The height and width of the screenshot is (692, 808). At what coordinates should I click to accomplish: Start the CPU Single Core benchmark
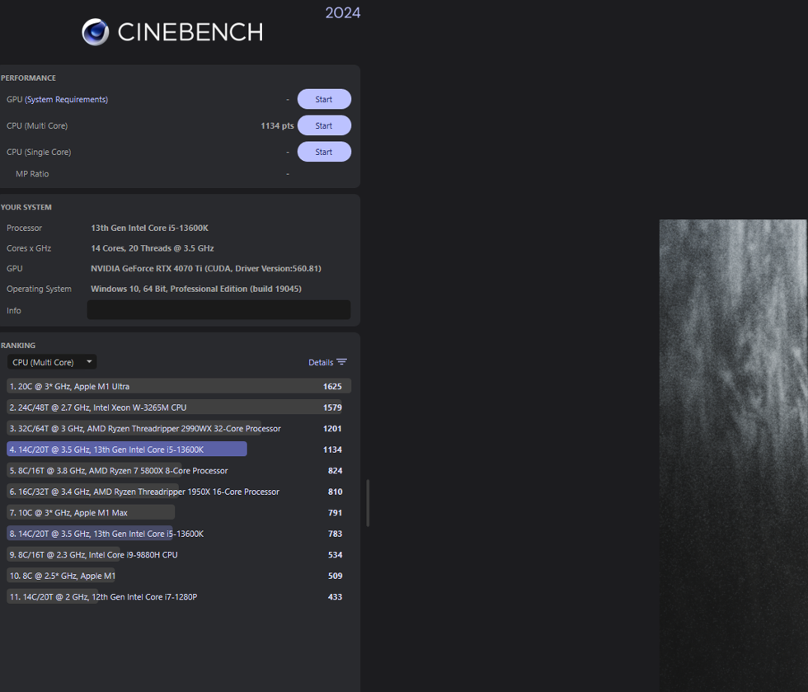[x=324, y=152]
